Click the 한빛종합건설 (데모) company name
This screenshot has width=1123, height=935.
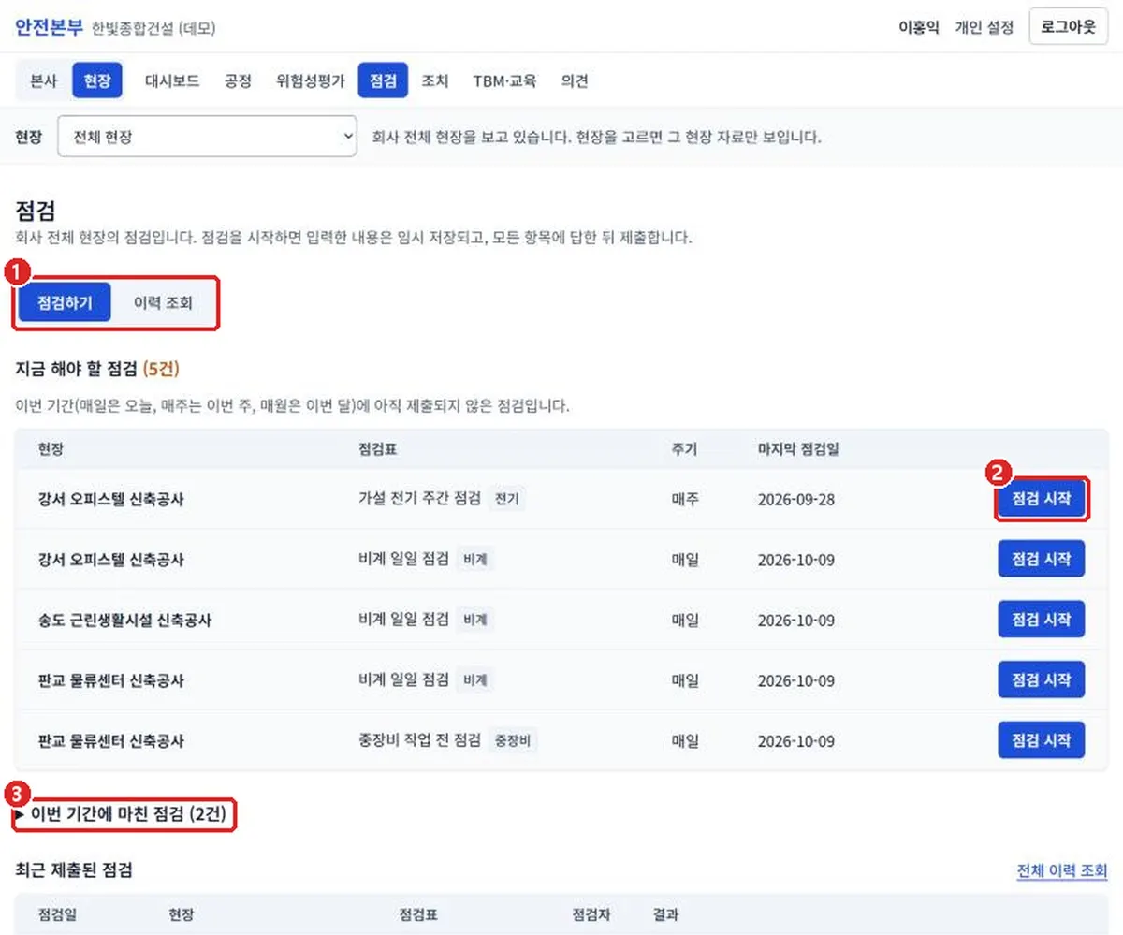point(154,29)
